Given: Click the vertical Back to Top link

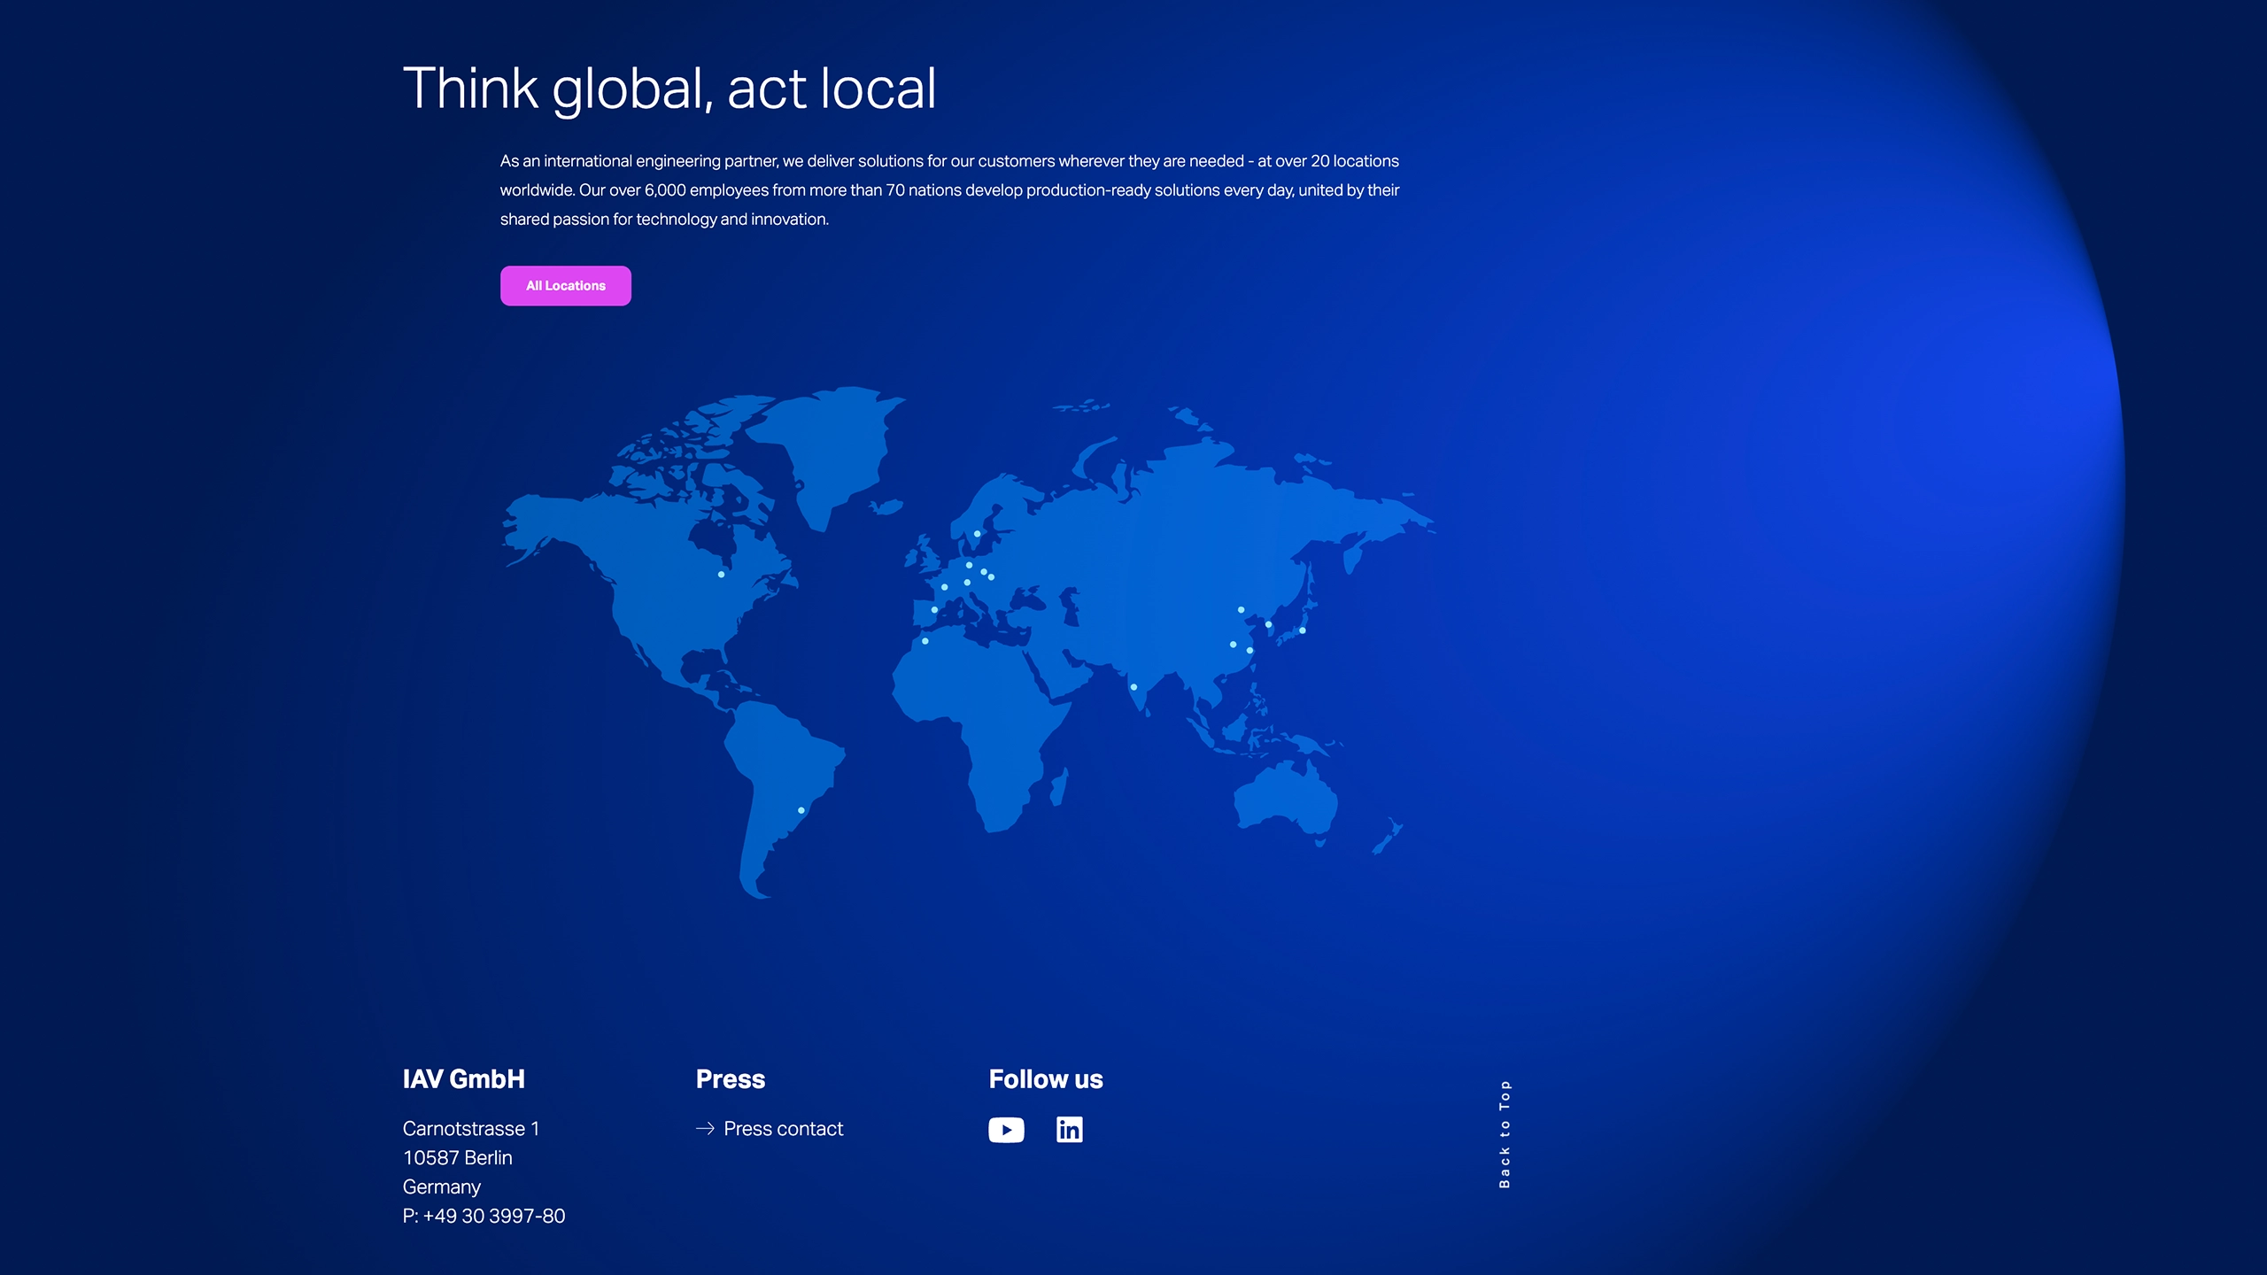Looking at the screenshot, I should (x=1504, y=1134).
